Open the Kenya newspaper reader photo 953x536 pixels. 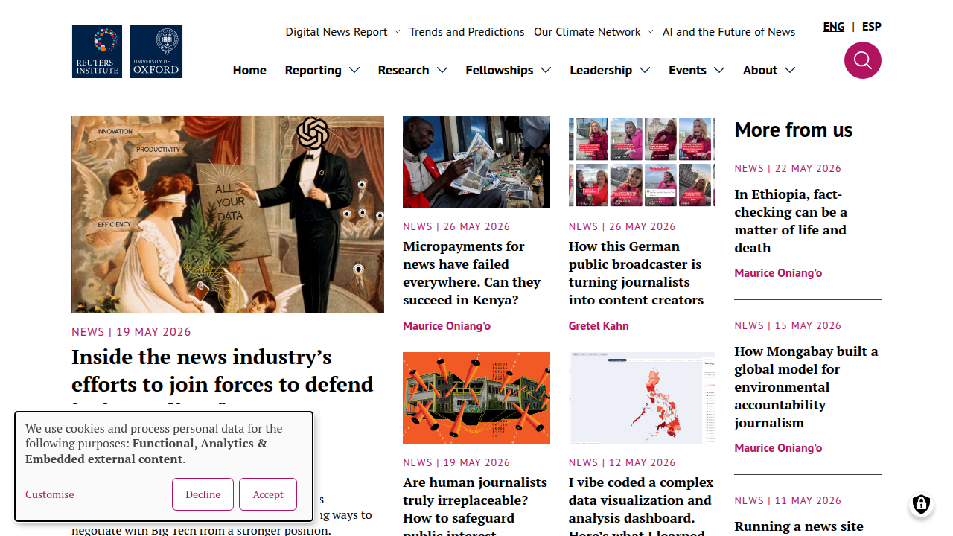[476, 162]
